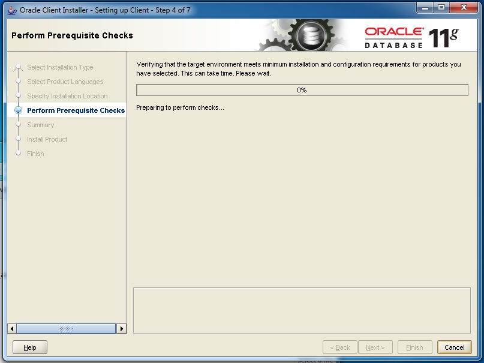Viewport: 484px width, 363px height.
Task: Select the Select Installation Type step
Action: 60,67
